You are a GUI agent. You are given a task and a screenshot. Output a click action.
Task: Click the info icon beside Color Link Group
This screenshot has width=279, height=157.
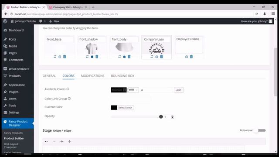click(69, 99)
